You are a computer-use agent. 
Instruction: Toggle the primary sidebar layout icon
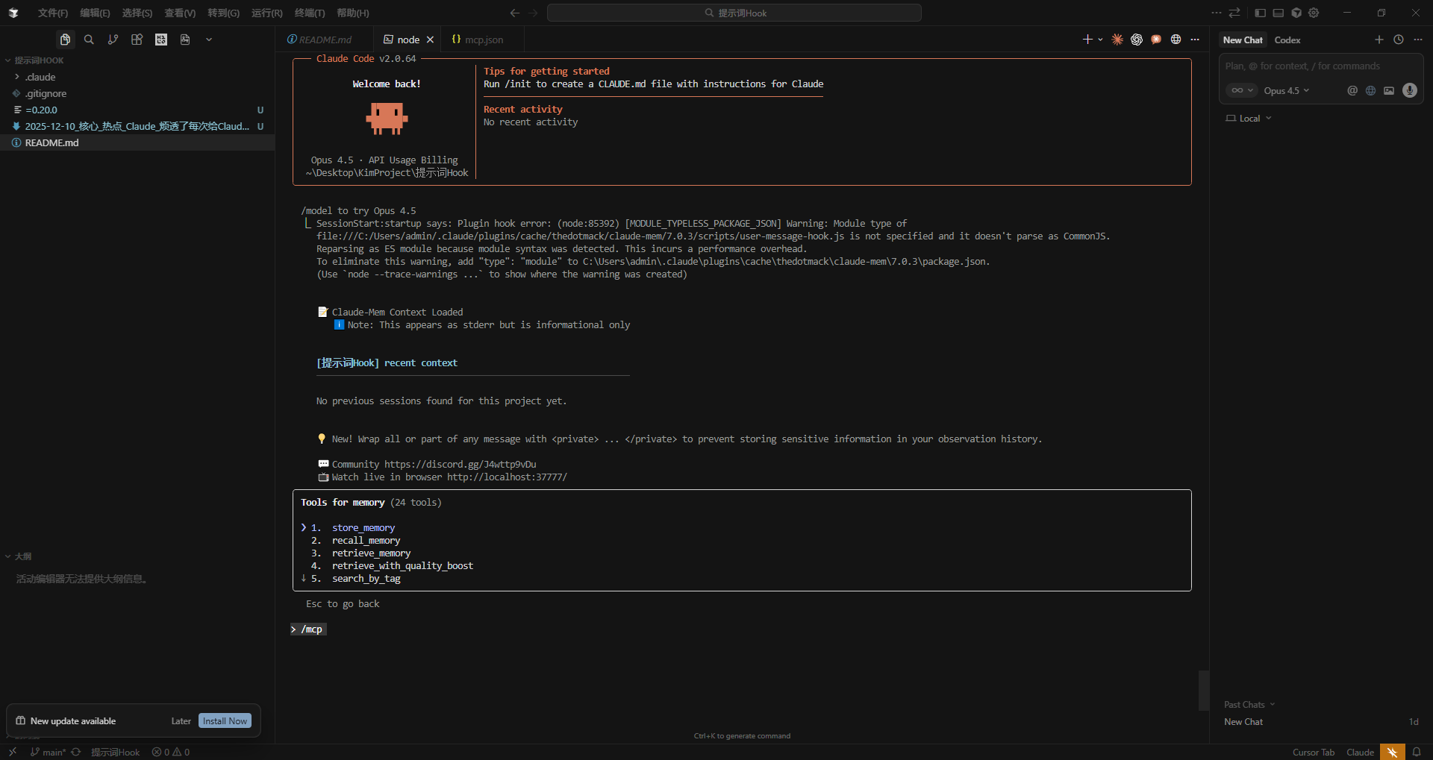click(1261, 13)
